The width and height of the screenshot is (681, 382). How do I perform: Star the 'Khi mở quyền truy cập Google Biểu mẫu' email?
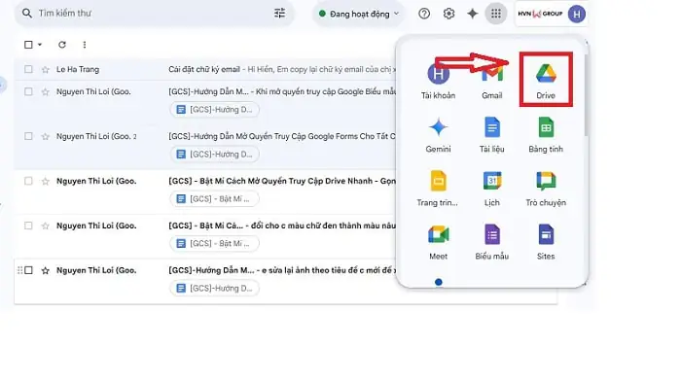click(x=45, y=91)
